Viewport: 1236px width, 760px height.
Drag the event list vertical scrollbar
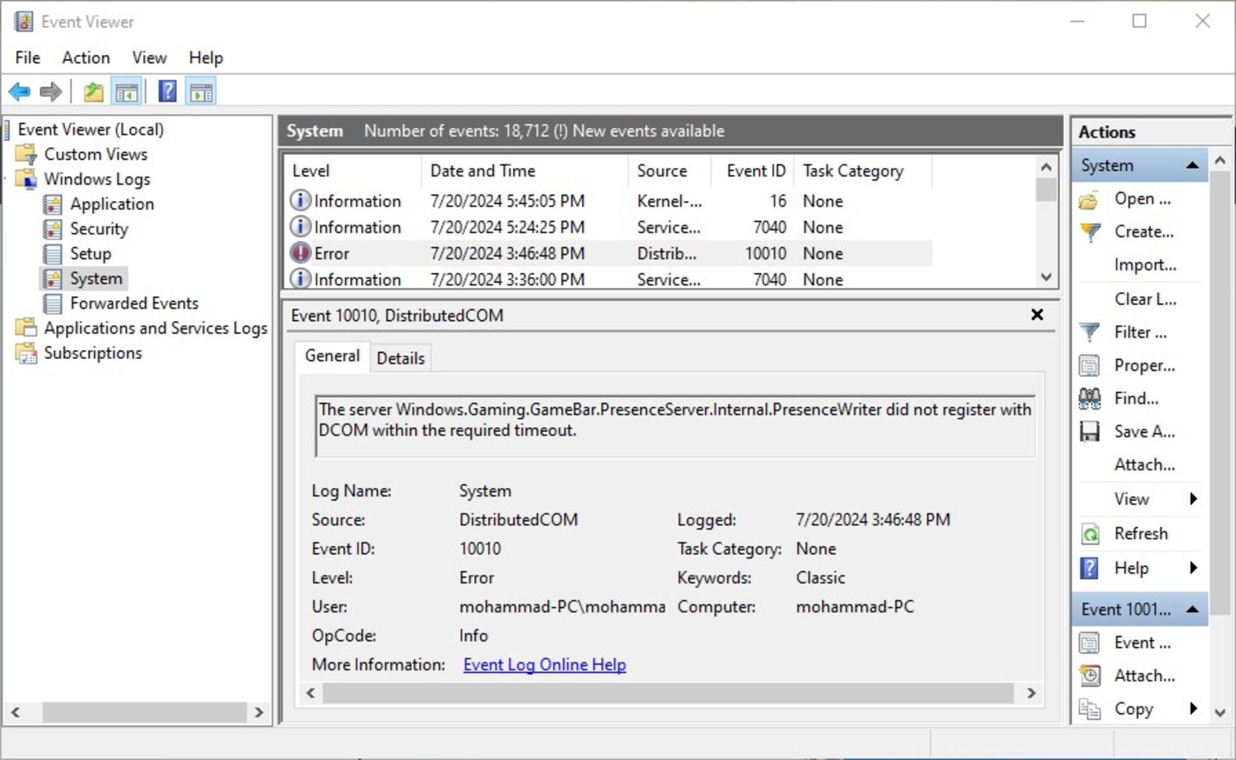coord(1045,193)
